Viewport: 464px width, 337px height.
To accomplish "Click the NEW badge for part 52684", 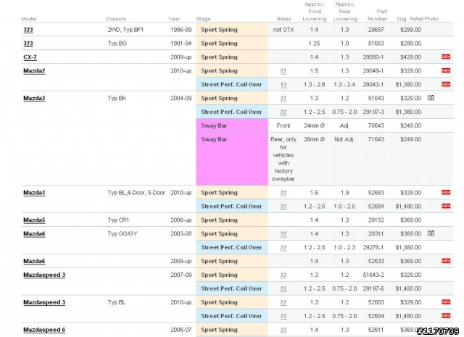I will 446,206.
